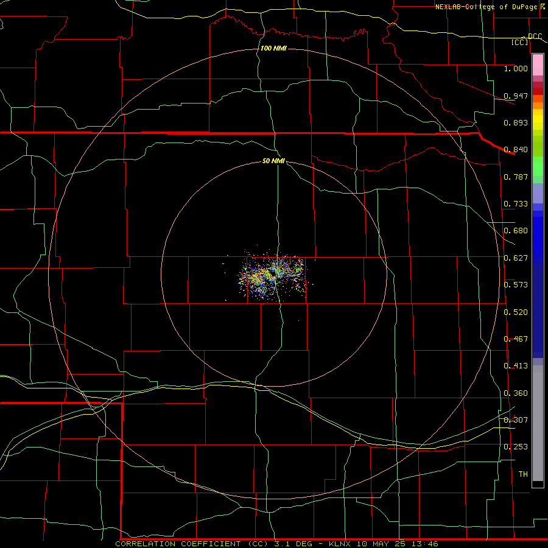Image resolution: width=548 pixels, height=548 pixels.
Task: Click the 0.840 color scale value
Action: click(516, 150)
